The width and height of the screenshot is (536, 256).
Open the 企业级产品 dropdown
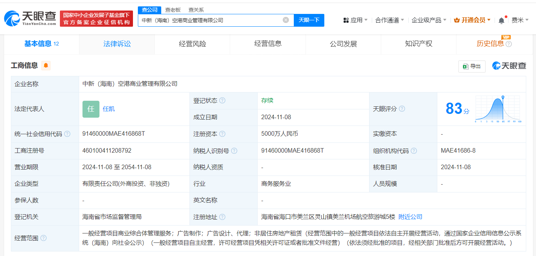click(429, 20)
